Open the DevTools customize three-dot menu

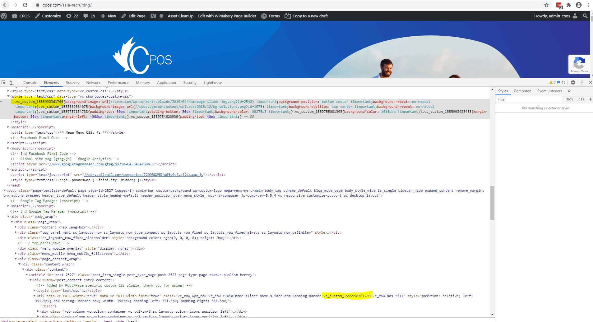(x=582, y=82)
